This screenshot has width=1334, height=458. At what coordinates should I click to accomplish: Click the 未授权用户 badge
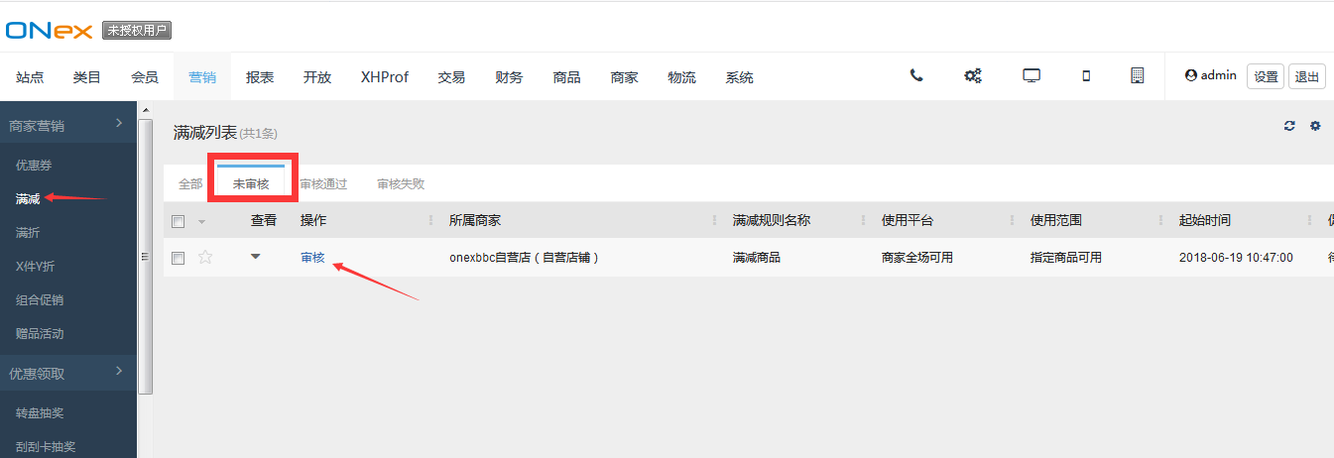pos(137,31)
